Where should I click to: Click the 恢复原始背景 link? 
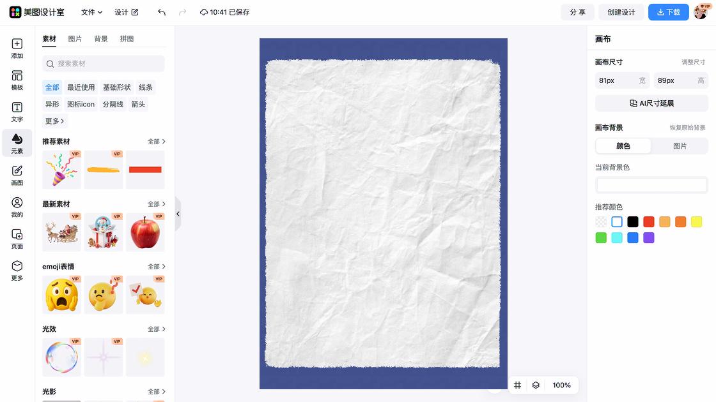687,128
